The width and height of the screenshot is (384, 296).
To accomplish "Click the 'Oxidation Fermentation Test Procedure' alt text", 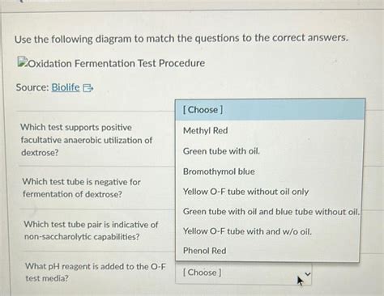I will [117, 64].
